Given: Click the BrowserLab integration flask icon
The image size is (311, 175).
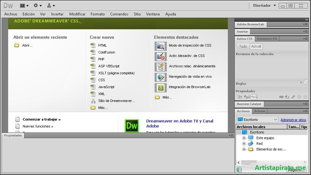Looking at the screenshot, I should tap(160, 88).
